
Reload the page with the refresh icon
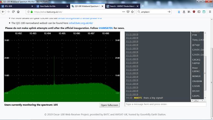click(x=13, y=12)
